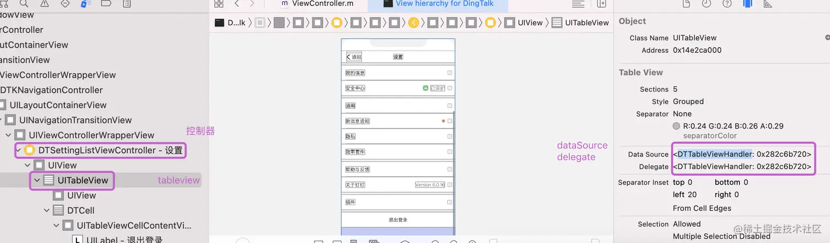
Task: Click the 插件 cell in preview
Action: (x=398, y=202)
